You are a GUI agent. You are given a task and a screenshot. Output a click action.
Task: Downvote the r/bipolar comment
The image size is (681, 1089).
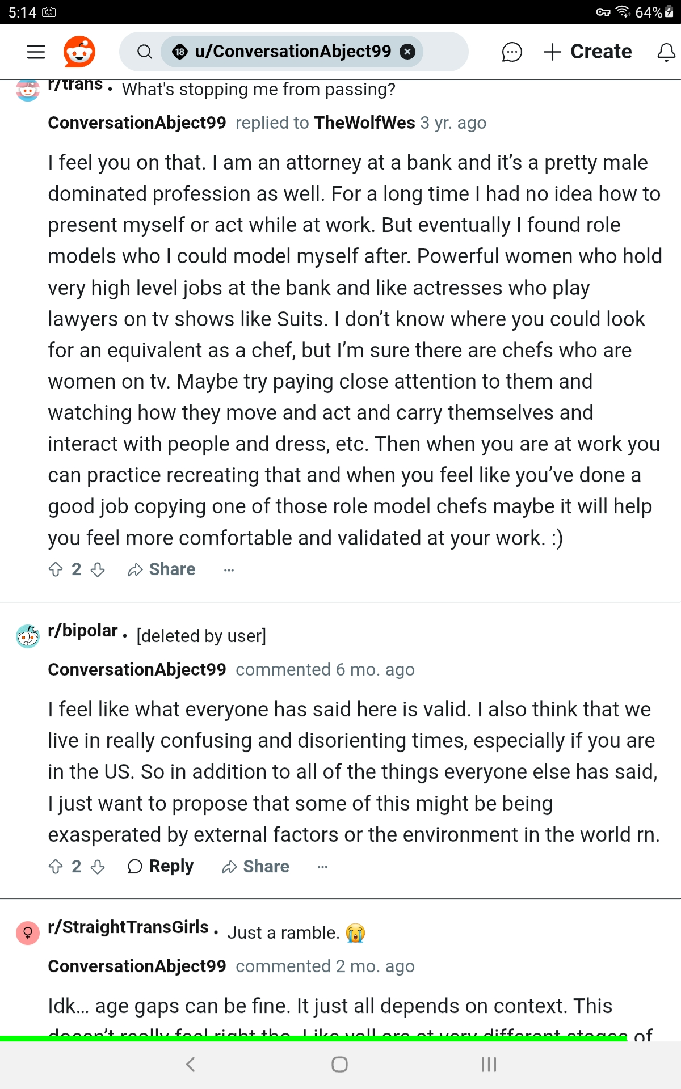point(98,867)
